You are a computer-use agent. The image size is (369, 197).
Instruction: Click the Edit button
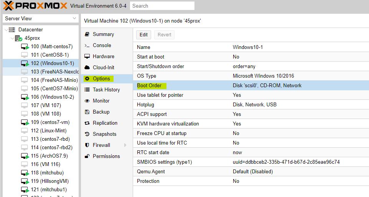[x=143, y=35]
